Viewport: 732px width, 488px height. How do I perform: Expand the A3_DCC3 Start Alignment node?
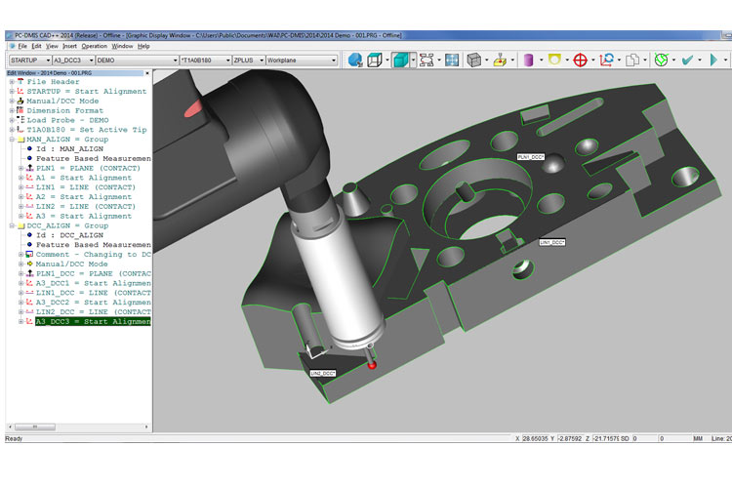click(20, 321)
